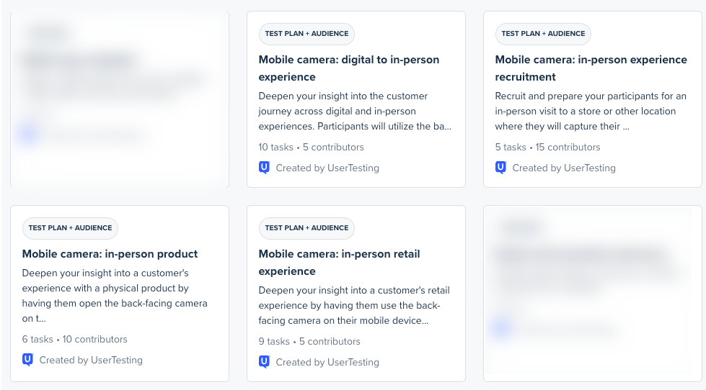Click '5 tasks • 15 contributors' text
Screen dimensions: 706x390
[547, 147]
